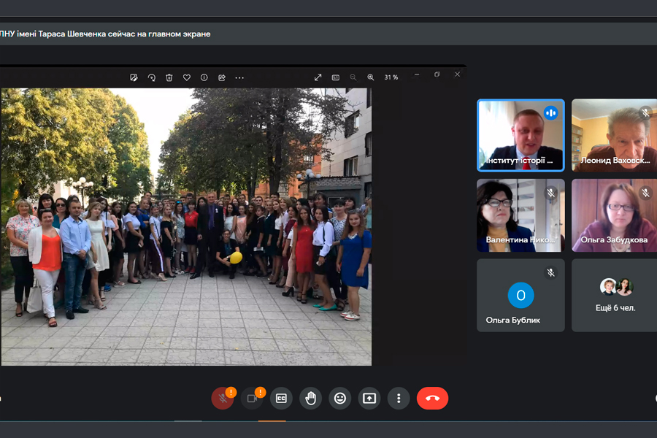Toggle the camera in the call bar
The height and width of the screenshot is (438, 657).
click(252, 399)
